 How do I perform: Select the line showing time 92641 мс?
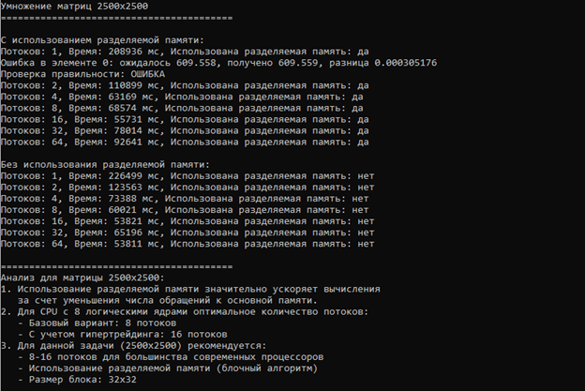pos(185,143)
